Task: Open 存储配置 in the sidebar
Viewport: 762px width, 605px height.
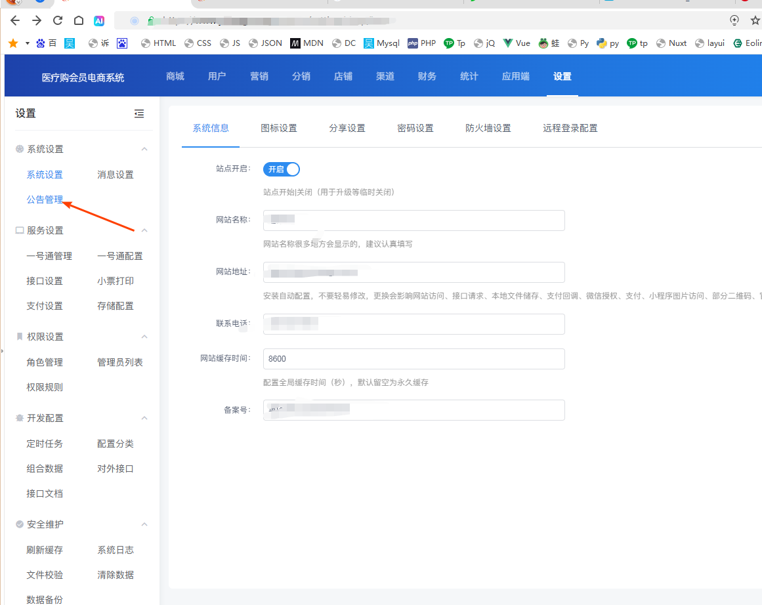Action: click(x=115, y=306)
